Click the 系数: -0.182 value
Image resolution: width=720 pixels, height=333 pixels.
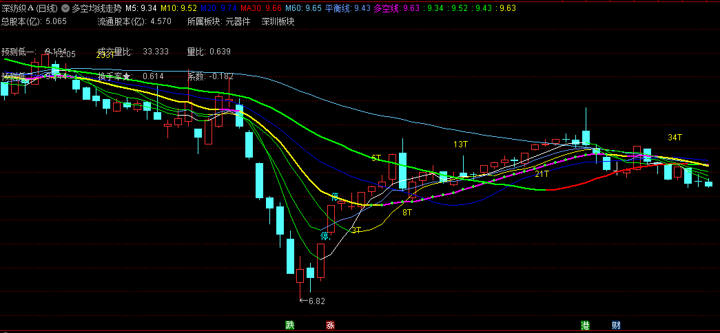(210, 76)
